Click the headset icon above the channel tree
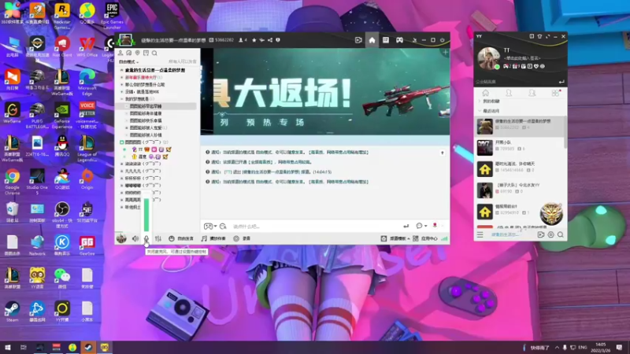Screen dimensions: 630x354 click(x=129, y=53)
